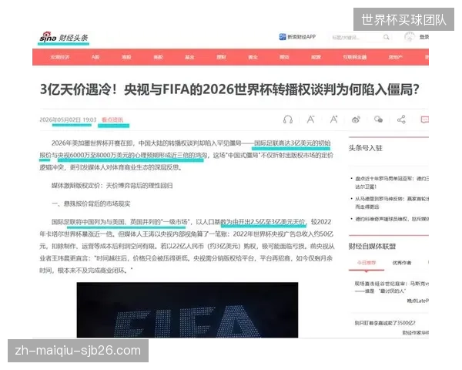
Task: Click the subheading 一、悬殊报价背后的市场现实
Action: click(x=91, y=203)
